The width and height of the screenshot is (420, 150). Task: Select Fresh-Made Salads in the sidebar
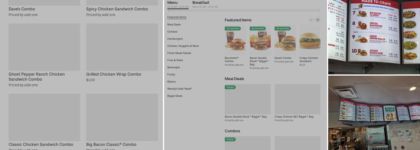179,53
